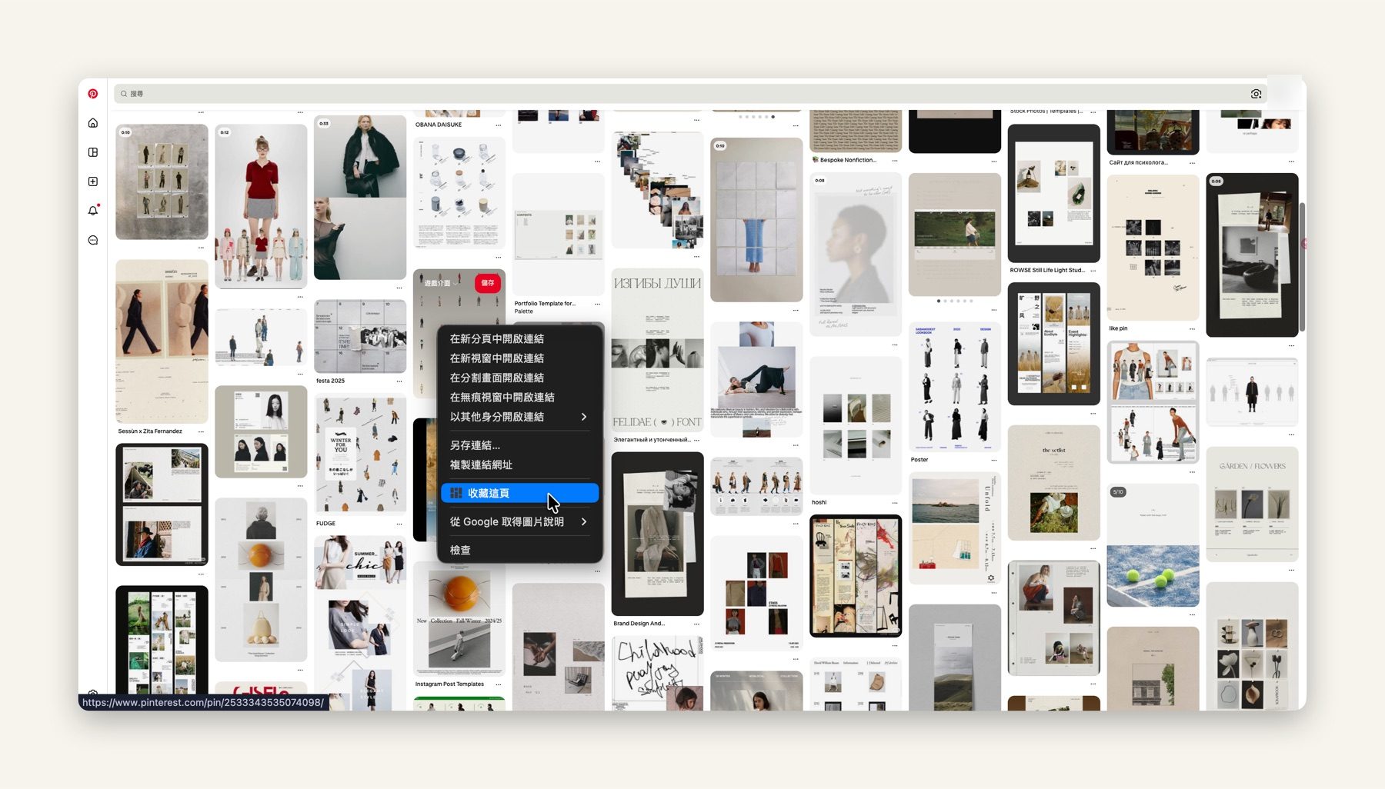This screenshot has width=1385, height=789.
Task: Open the GARDEN / FLOWERS pin thumbnail
Action: click(x=1252, y=504)
